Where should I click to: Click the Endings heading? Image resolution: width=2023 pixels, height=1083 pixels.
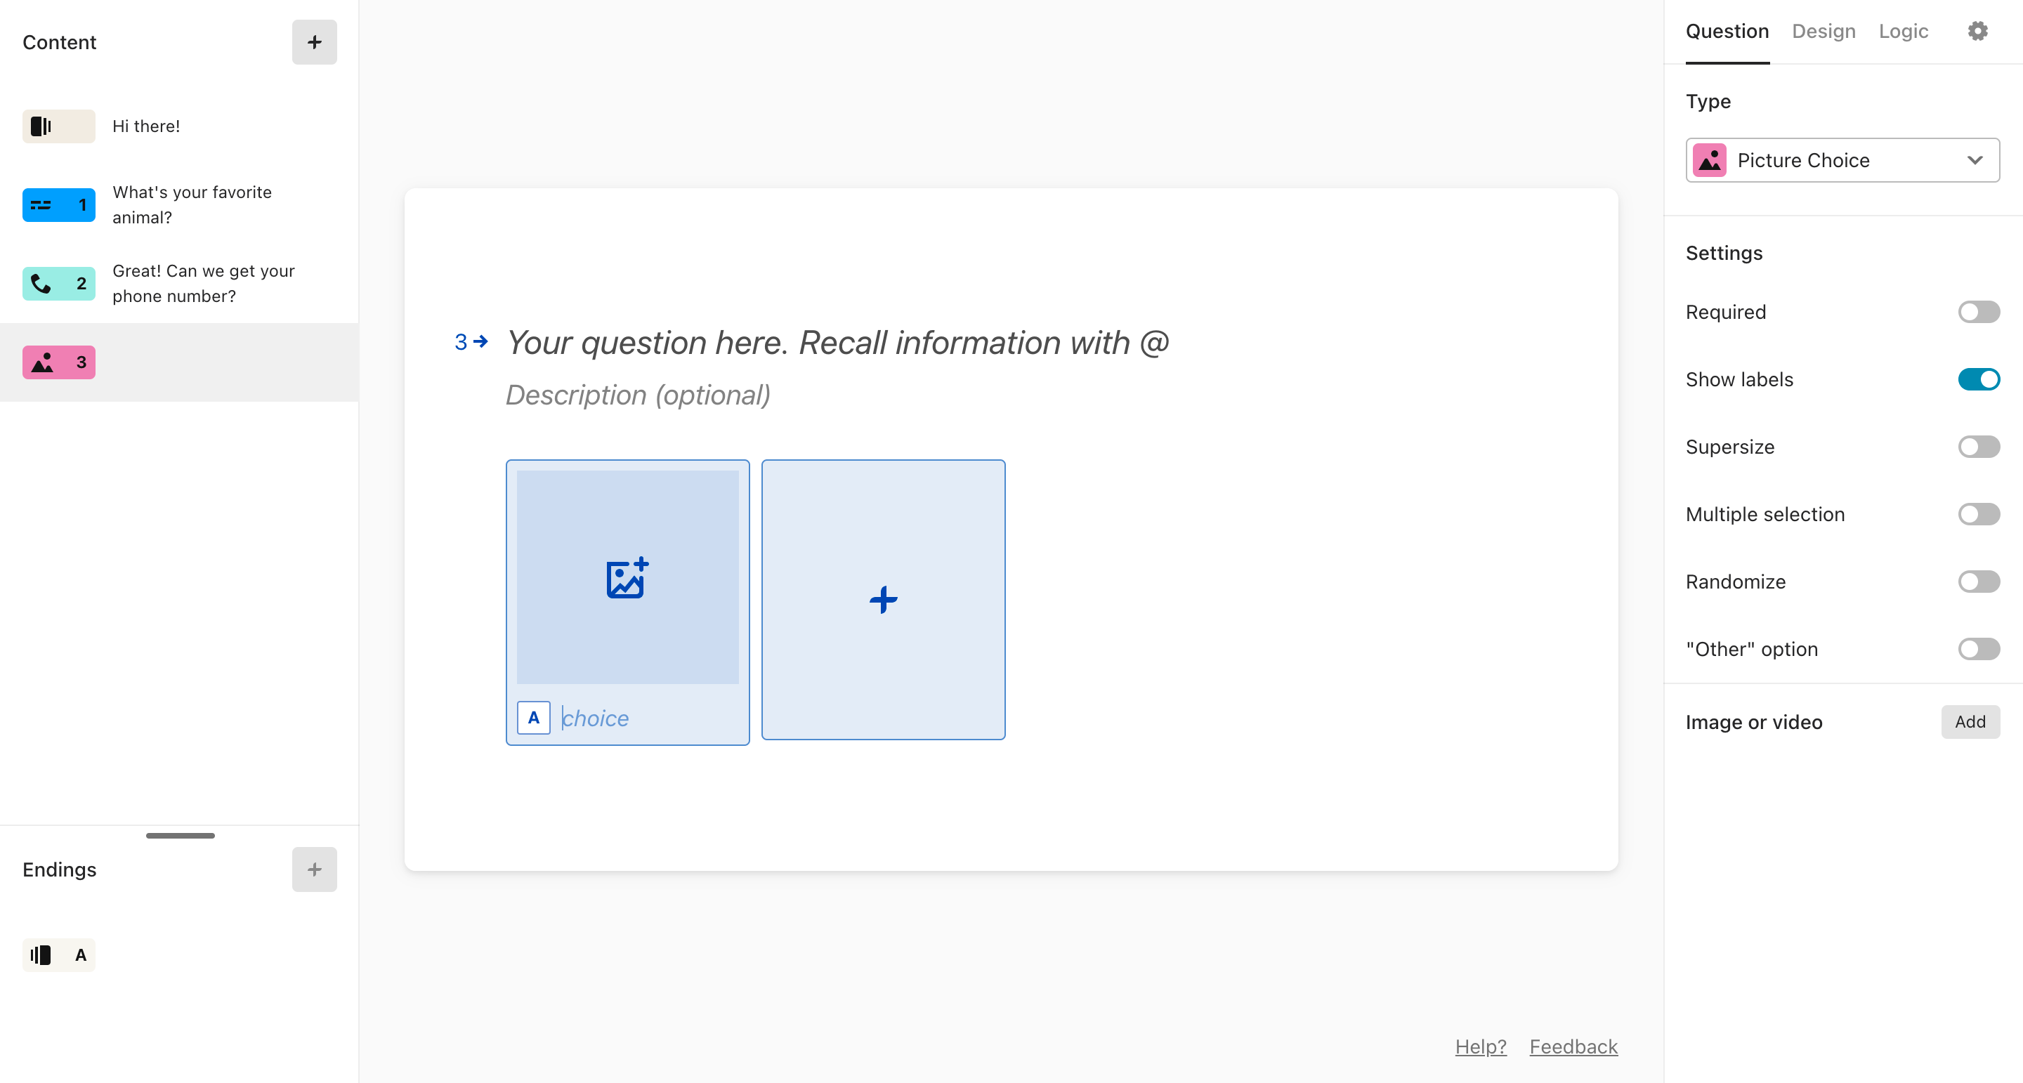pos(59,869)
